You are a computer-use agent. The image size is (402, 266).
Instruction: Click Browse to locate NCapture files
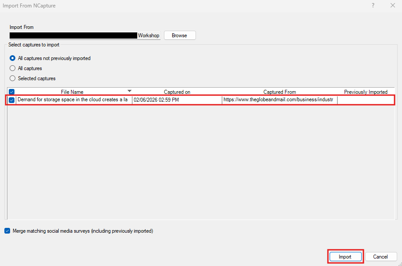click(179, 35)
